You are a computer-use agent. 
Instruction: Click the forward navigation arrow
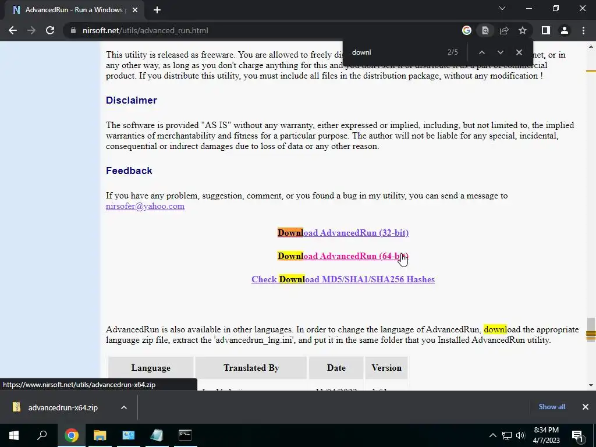[31, 30]
